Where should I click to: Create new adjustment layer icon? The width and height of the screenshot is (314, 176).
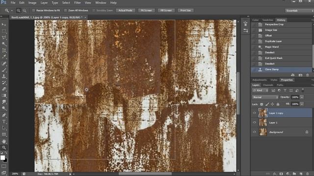288,174
